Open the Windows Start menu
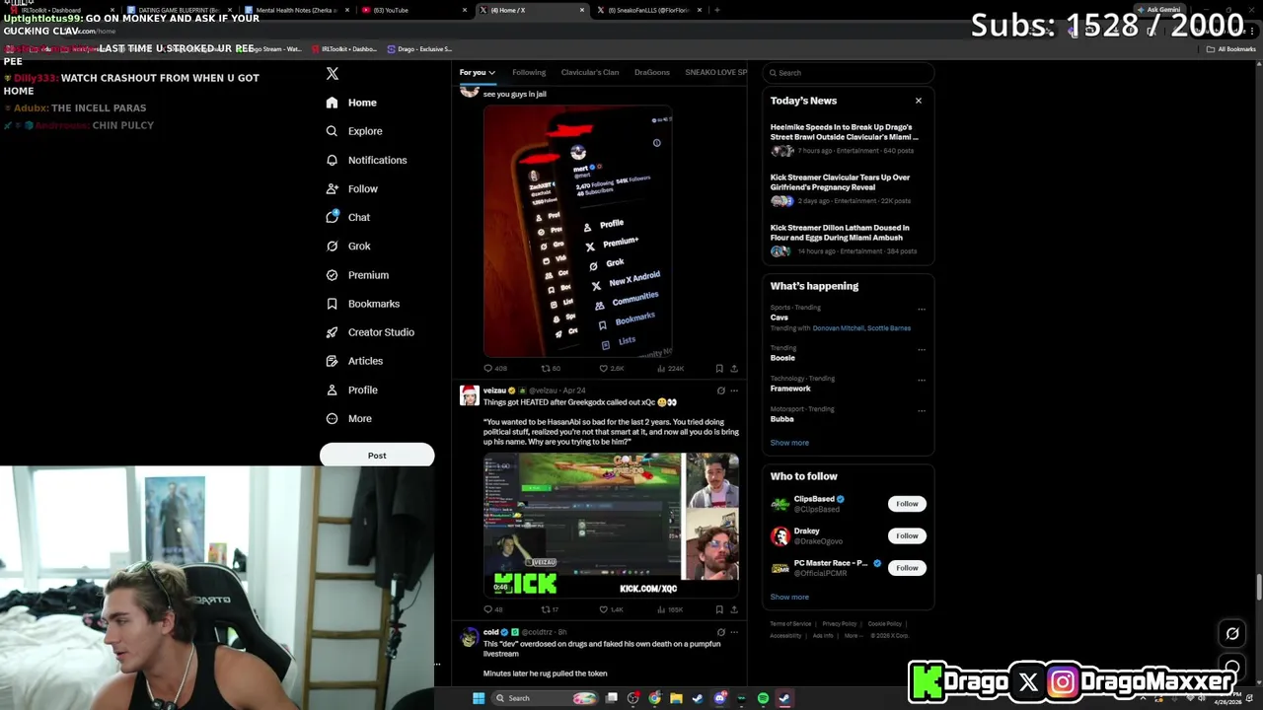This screenshot has width=1263, height=710. click(479, 698)
